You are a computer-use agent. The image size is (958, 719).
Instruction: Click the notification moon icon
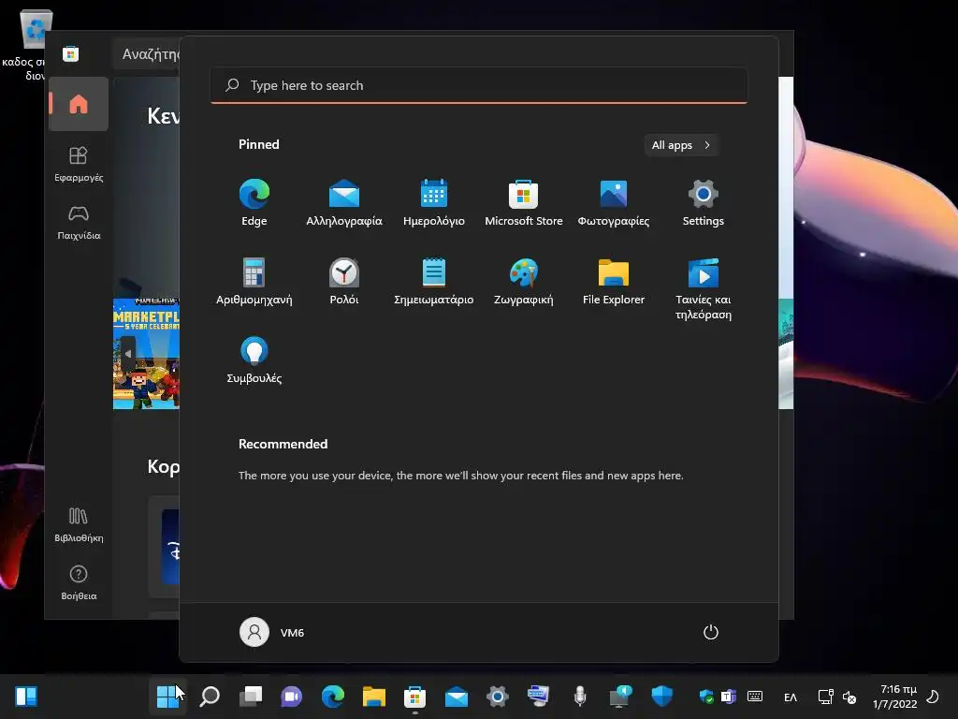(933, 697)
